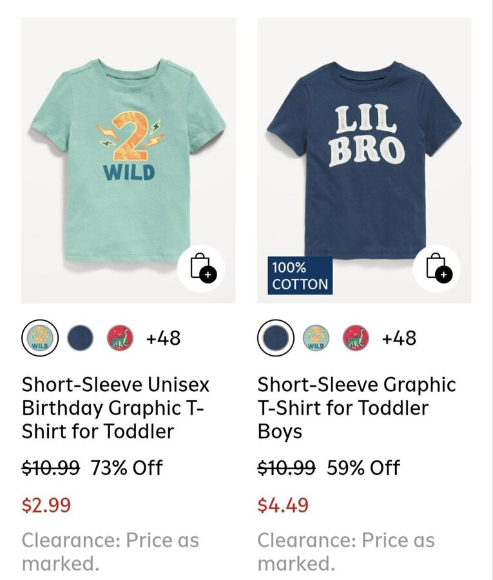Click the 73% Off discount label
This screenshot has height=580, width=493.
(x=127, y=468)
